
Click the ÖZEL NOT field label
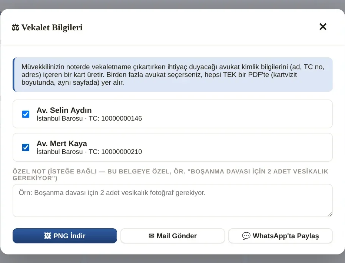pos(170,175)
